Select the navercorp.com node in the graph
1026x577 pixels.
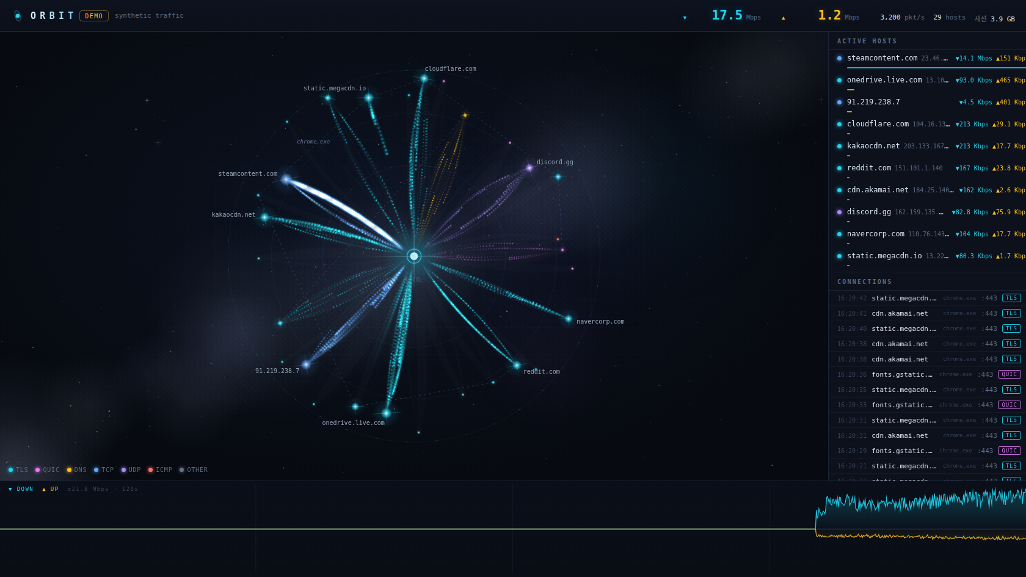point(569,319)
